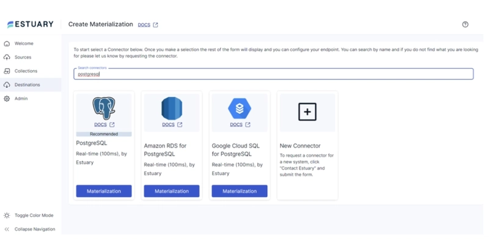Click the New Connector plus icon

click(307, 112)
